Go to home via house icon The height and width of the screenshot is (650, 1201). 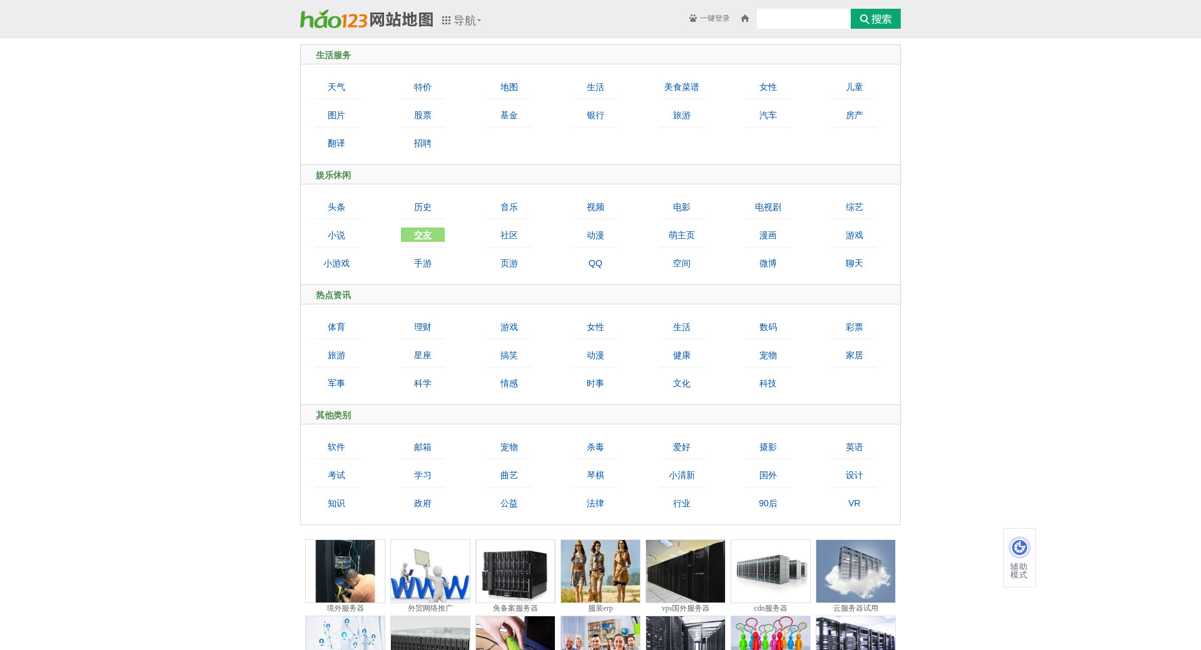744,19
